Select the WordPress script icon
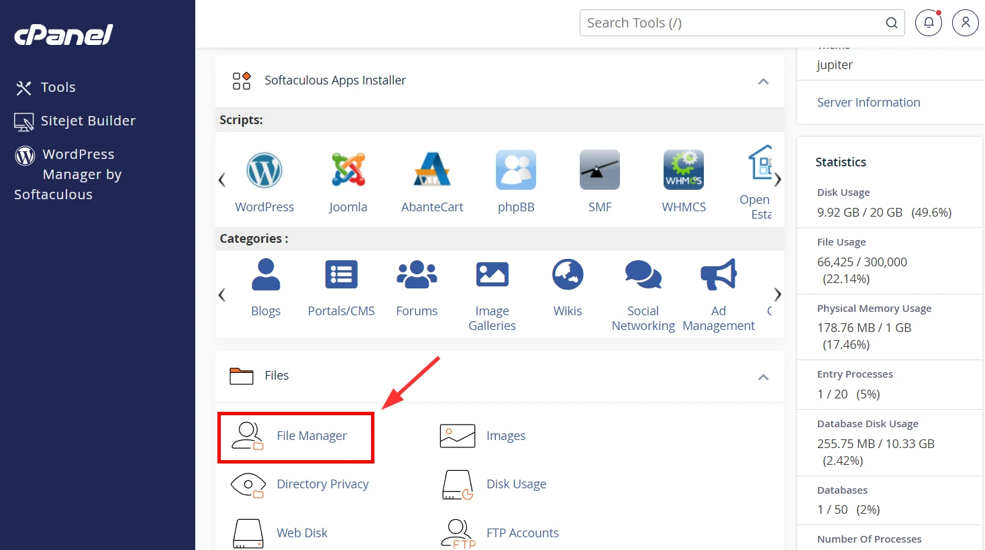This screenshot has height=550, width=985. [264, 170]
